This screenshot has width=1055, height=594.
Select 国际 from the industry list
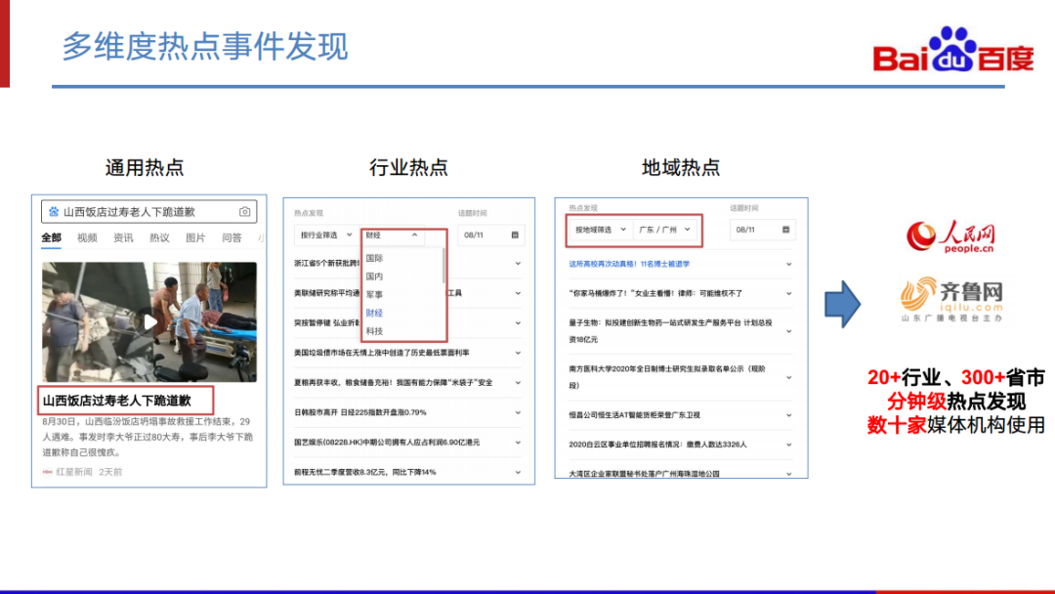point(375,258)
